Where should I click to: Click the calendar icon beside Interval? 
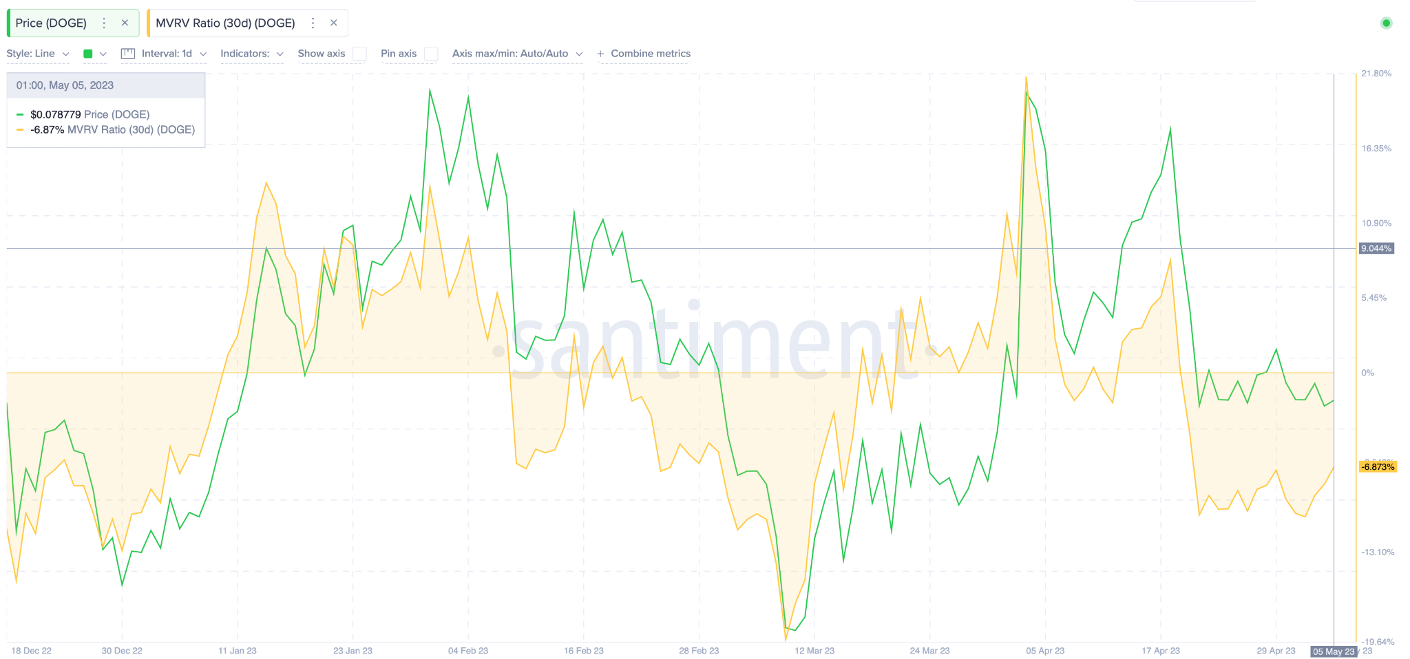128,53
